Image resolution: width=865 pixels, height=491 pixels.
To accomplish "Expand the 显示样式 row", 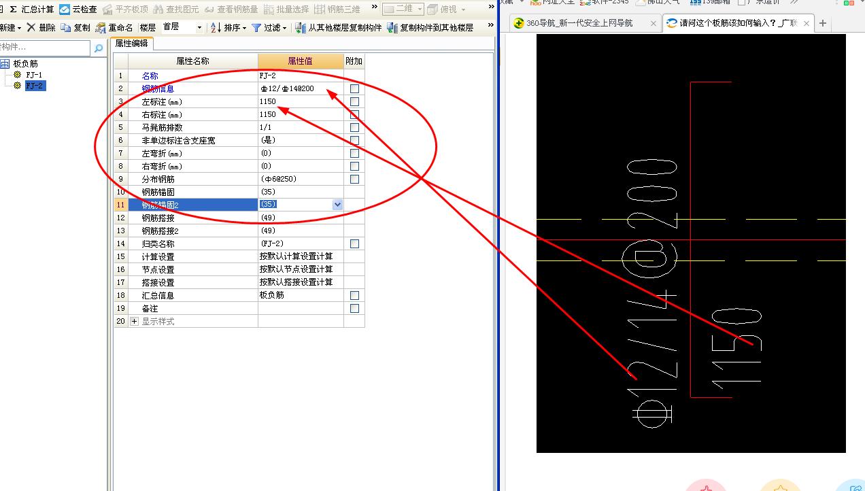I will [134, 322].
